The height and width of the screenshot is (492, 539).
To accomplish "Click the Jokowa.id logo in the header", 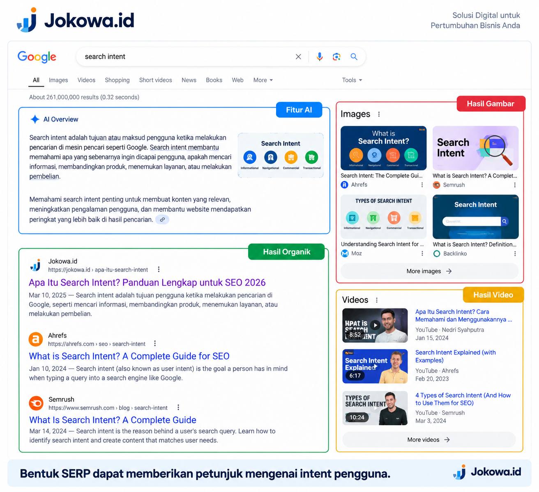I will click(x=76, y=20).
